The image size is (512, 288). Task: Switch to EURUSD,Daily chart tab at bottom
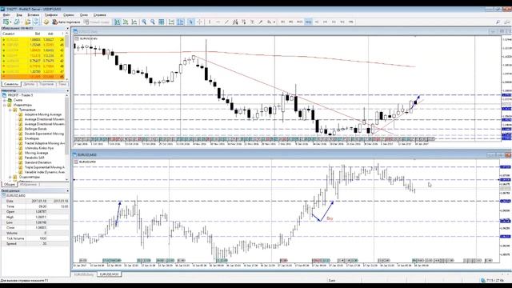point(84,274)
